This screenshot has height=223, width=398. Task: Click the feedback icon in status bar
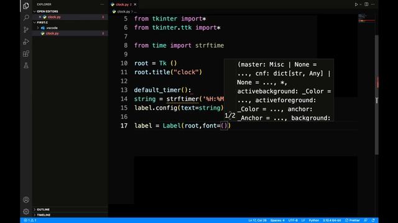pos(366,221)
